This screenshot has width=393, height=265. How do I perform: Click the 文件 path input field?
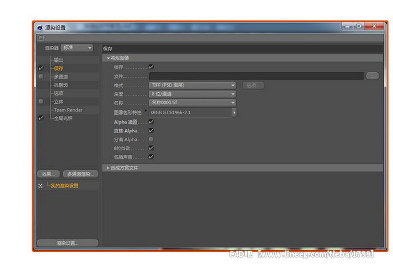point(256,76)
